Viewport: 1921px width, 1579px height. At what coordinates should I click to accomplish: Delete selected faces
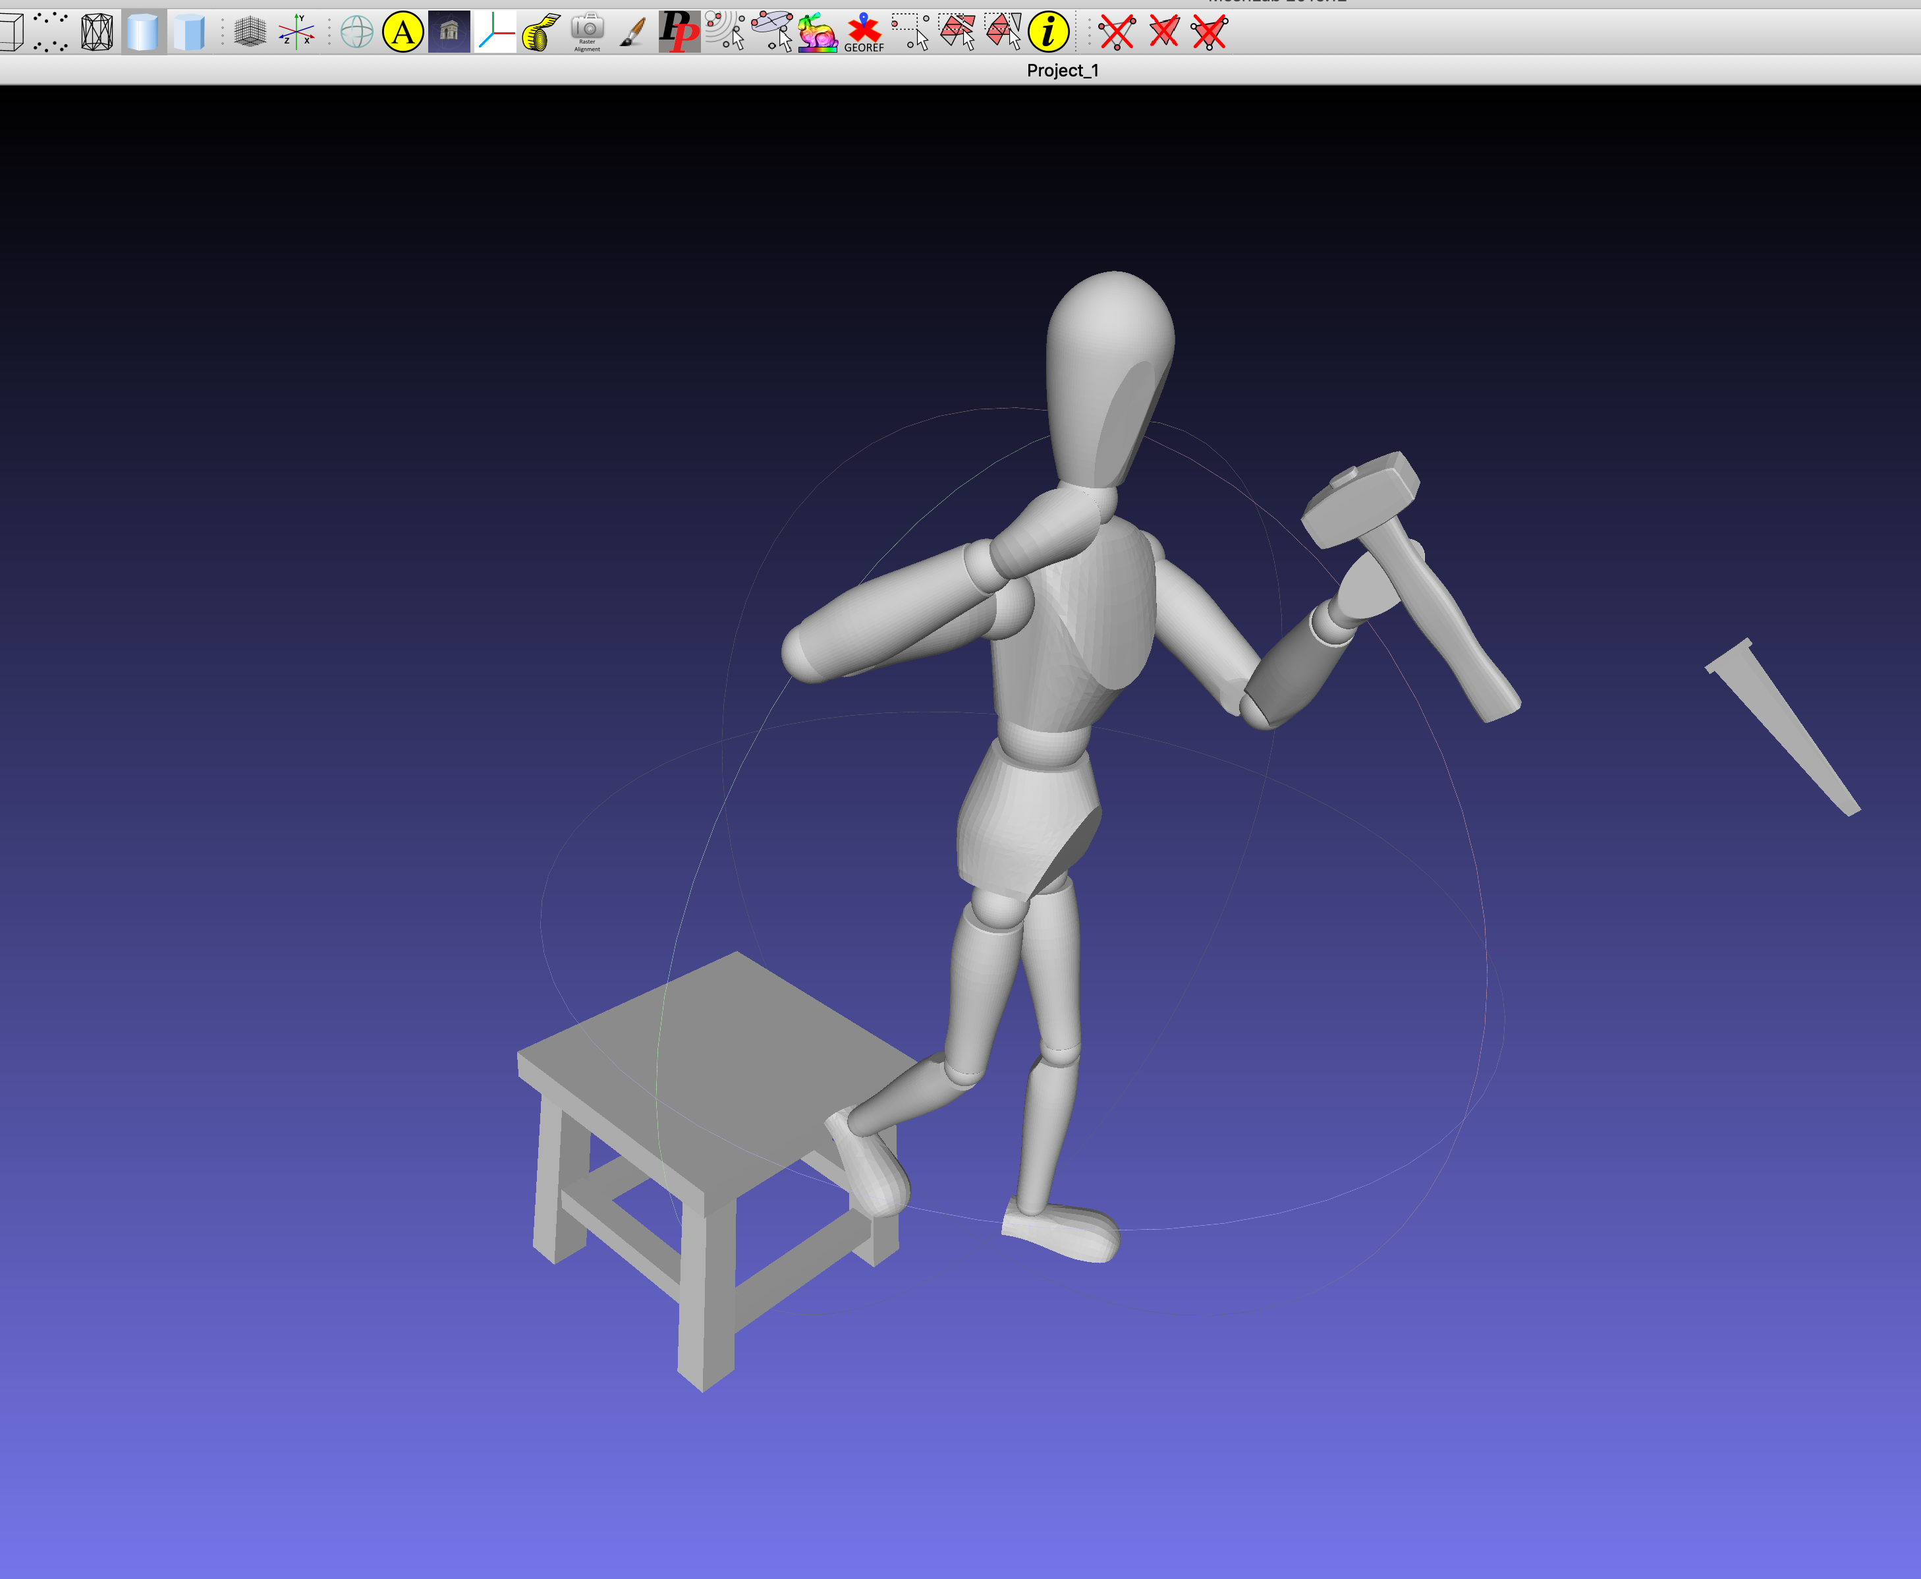1163,32
